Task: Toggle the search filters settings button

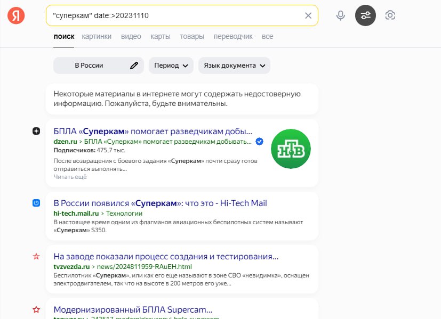Action: (365, 15)
